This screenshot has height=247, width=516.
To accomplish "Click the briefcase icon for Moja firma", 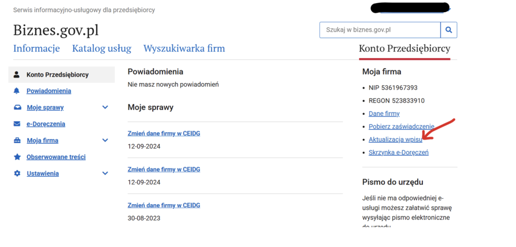I will 17,141.
